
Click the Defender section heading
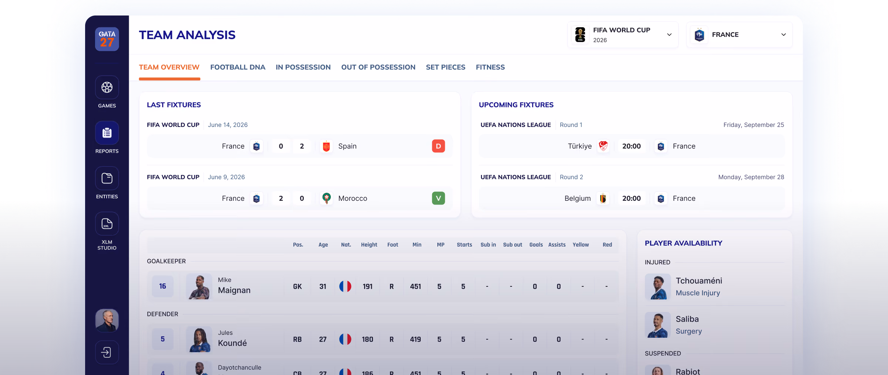point(162,314)
